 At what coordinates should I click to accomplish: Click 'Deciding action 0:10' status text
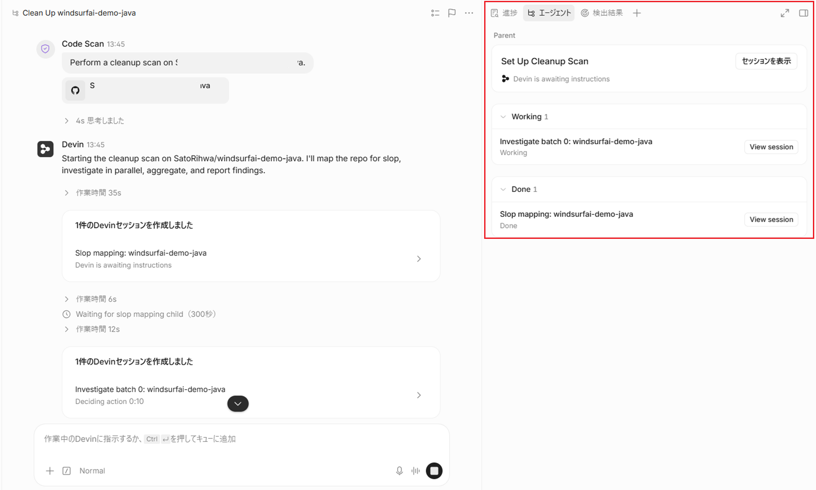tap(109, 401)
